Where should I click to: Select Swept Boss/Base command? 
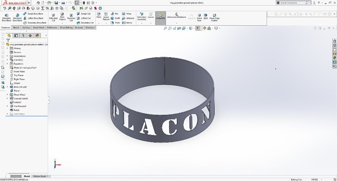click(x=33, y=13)
